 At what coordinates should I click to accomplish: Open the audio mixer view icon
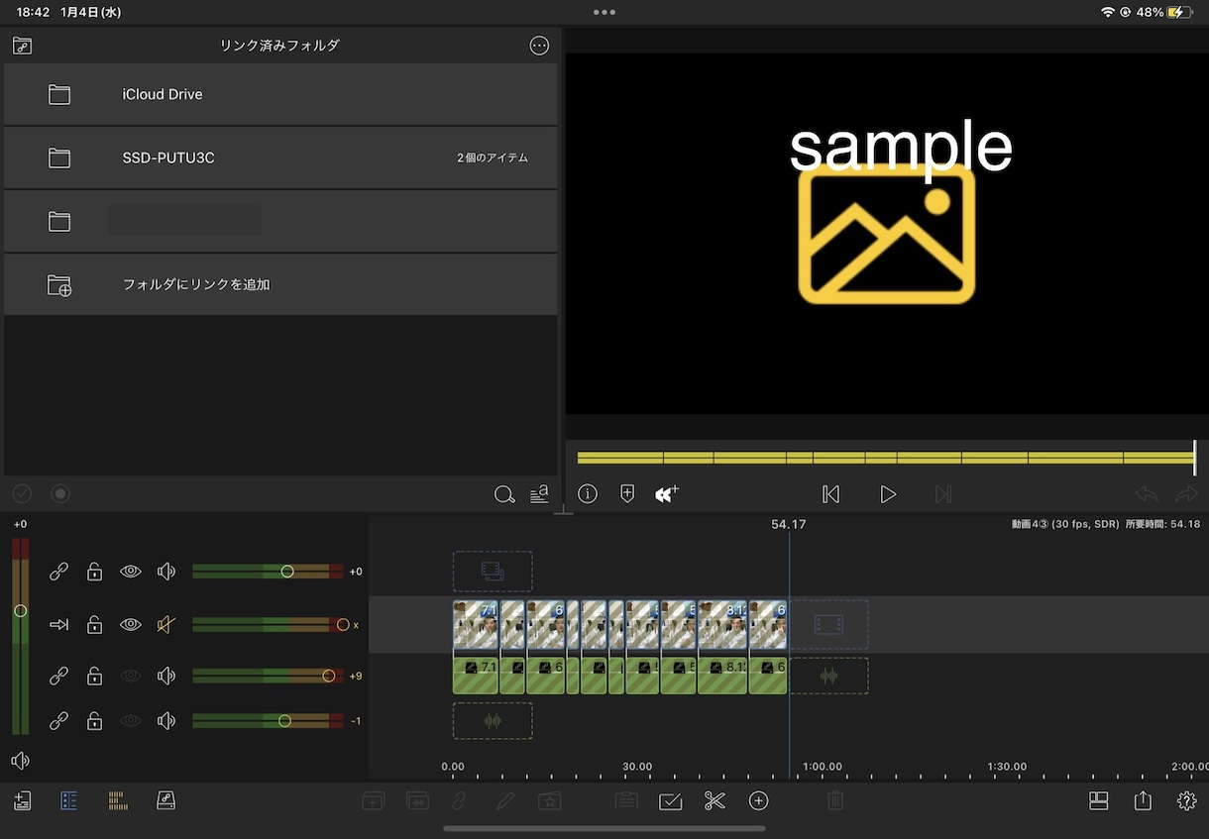(118, 801)
